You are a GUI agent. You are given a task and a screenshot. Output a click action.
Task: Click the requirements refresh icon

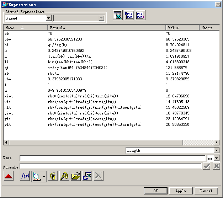click(87, 176)
